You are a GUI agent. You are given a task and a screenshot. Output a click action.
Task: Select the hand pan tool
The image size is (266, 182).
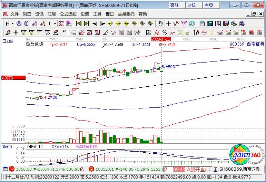(160, 23)
